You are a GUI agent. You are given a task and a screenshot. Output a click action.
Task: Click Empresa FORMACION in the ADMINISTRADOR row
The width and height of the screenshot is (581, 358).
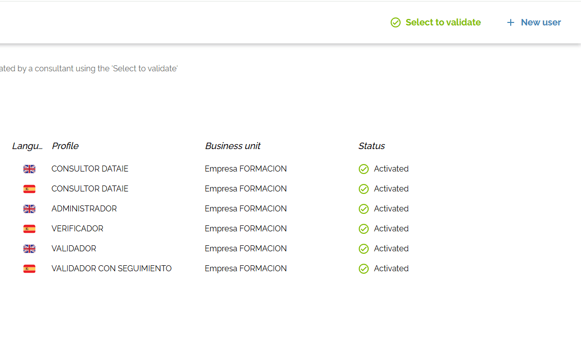(x=246, y=208)
